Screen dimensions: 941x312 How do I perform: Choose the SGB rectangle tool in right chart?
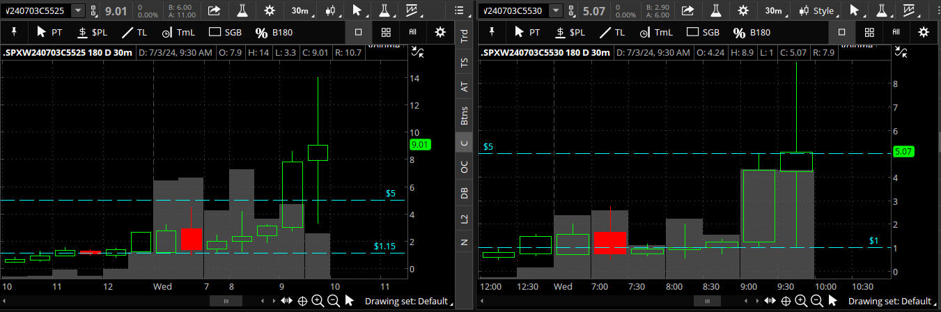pyautogui.click(x=702, y=32)
